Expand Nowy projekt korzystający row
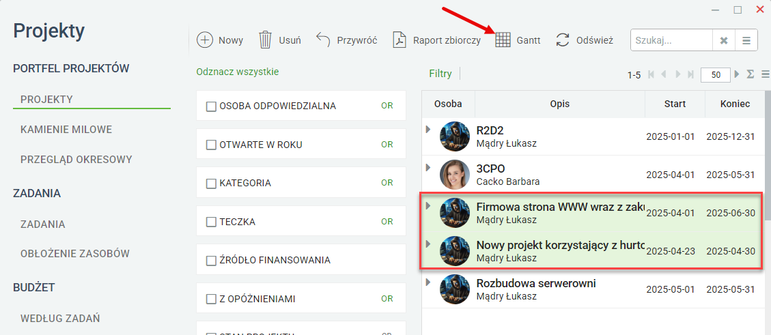The image size is (771, 335). point(428,244)
